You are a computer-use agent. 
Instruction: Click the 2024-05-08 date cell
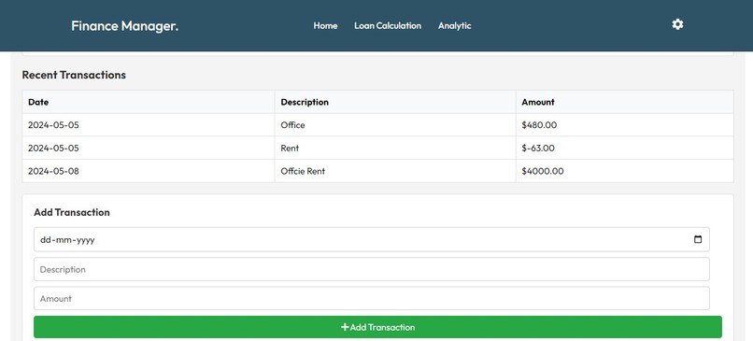point(149,171)
